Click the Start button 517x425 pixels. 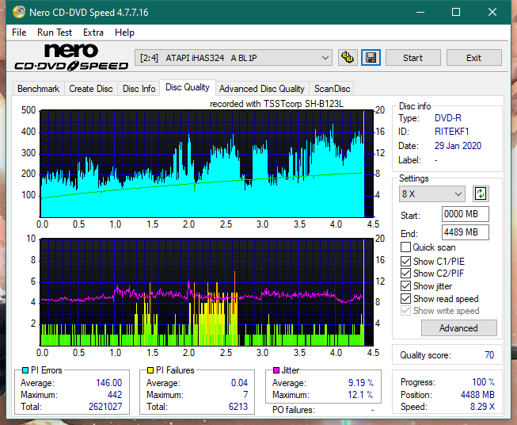412,58
